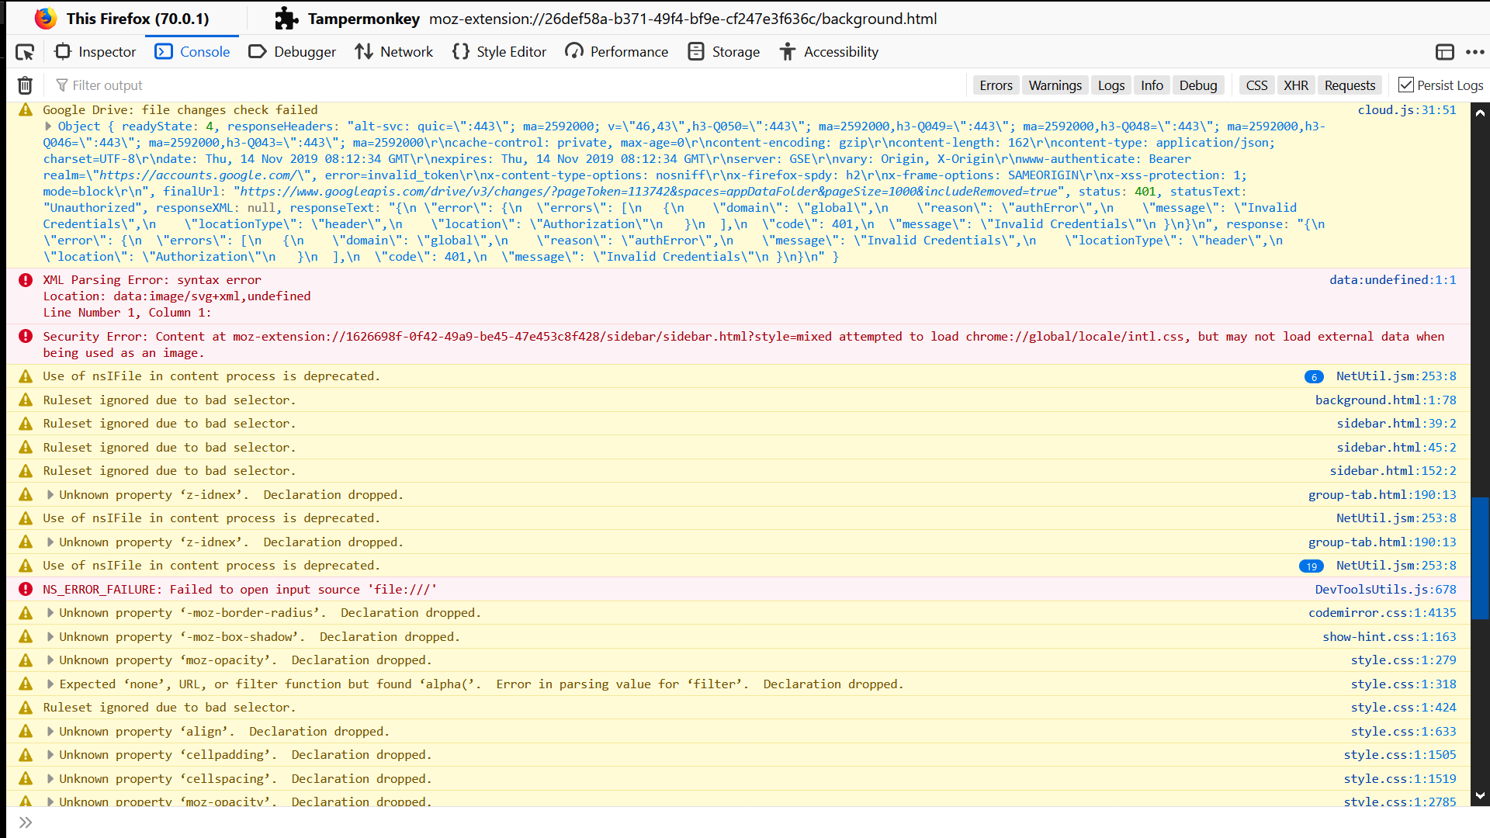Open the Storage inspector
Image resolution: width=1490 pixels, height=838 pixels.
(723, 51)
